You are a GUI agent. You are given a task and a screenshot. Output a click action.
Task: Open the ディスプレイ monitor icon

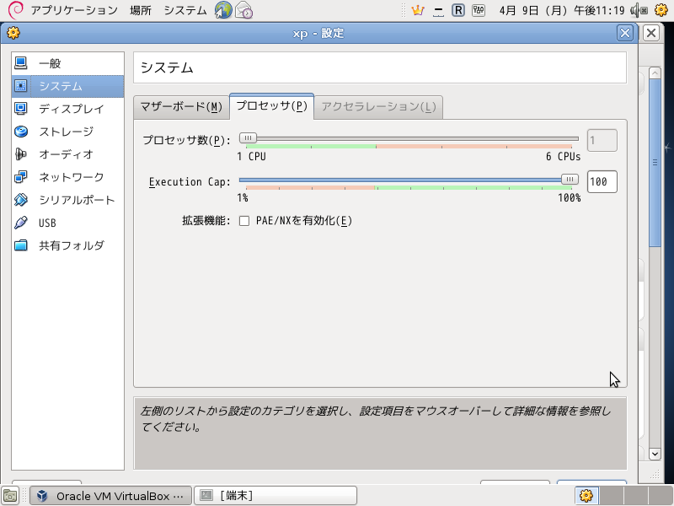click(20, 109)
